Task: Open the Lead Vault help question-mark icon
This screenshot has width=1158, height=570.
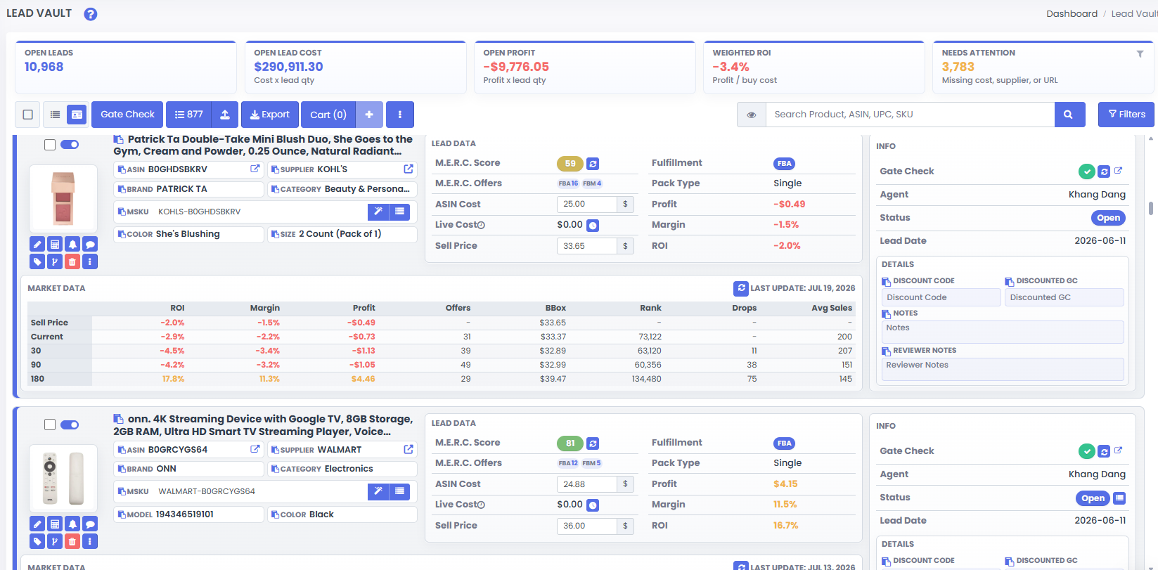Action: [91, 14]
